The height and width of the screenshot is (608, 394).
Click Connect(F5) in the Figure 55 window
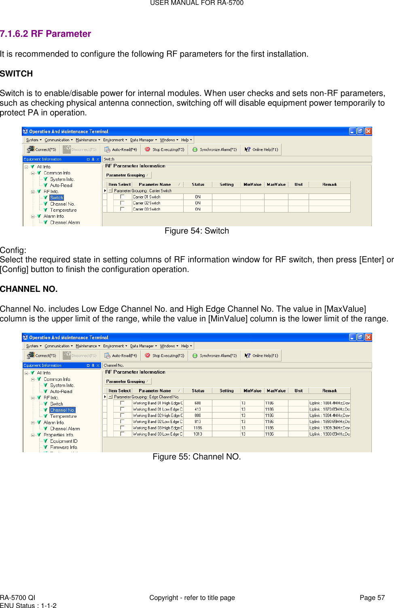pyautogui.click(x=42, y=355)
